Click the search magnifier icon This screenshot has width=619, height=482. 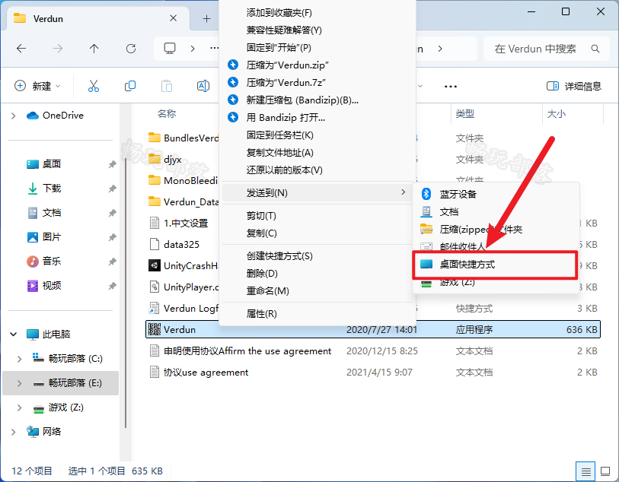pyautogui.click(x=595, y=49)
